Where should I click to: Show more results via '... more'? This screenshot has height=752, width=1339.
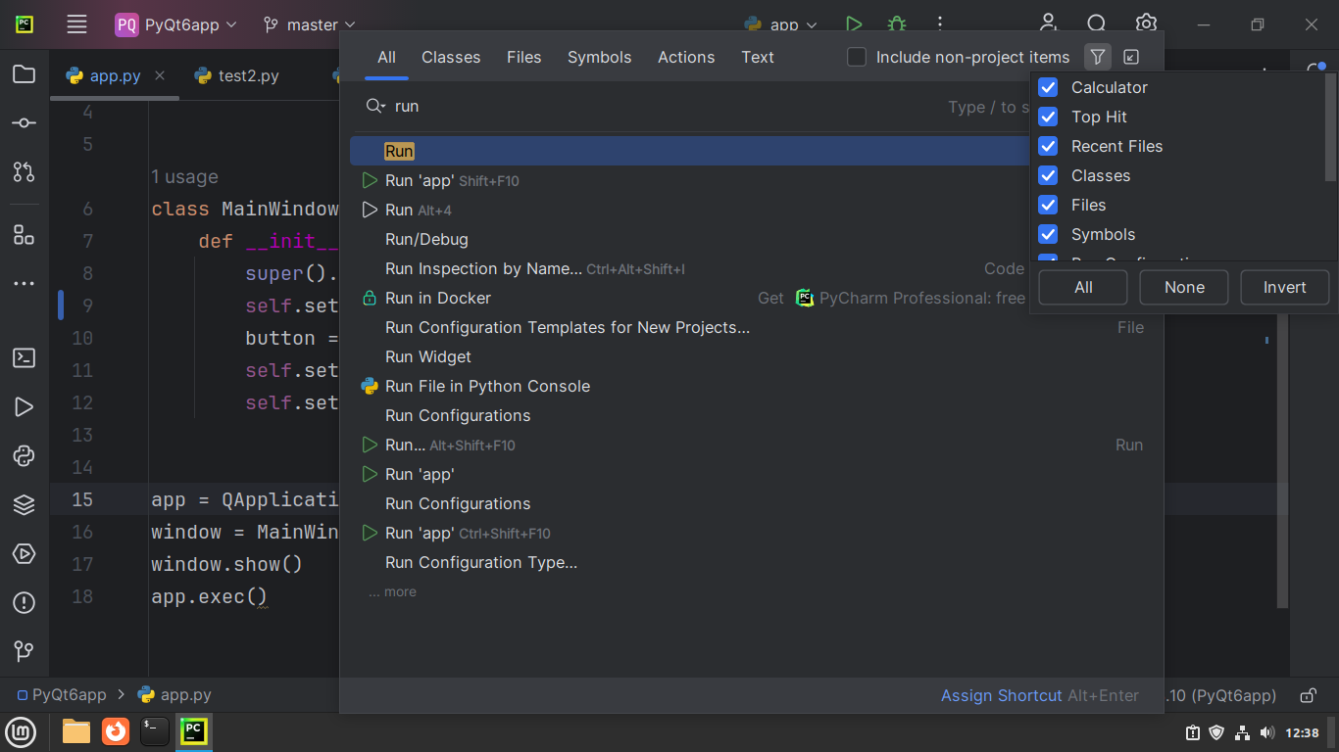pyautogui.click(x=392, y=591)
